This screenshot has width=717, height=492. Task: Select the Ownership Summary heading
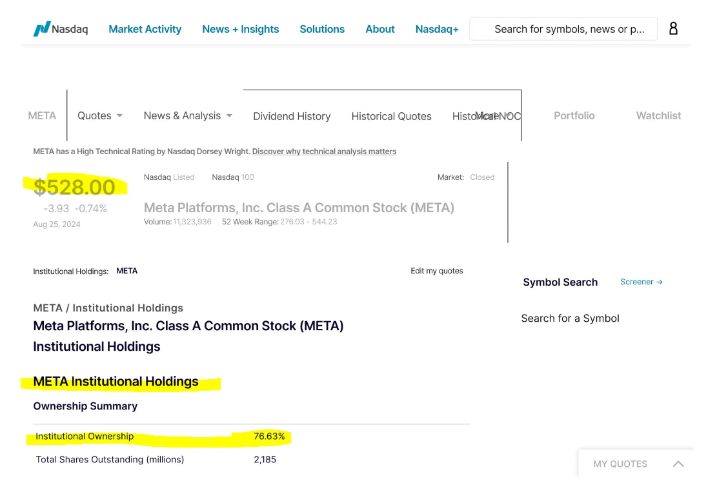[x=85, y=406]
